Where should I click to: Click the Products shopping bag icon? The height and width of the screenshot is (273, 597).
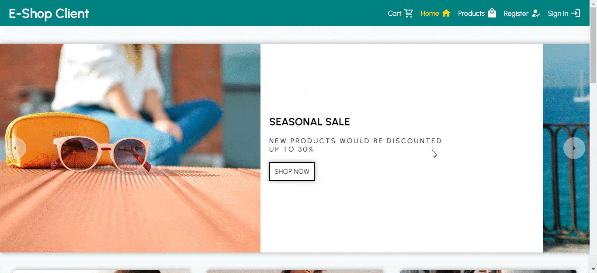click(x=492, y=13)
